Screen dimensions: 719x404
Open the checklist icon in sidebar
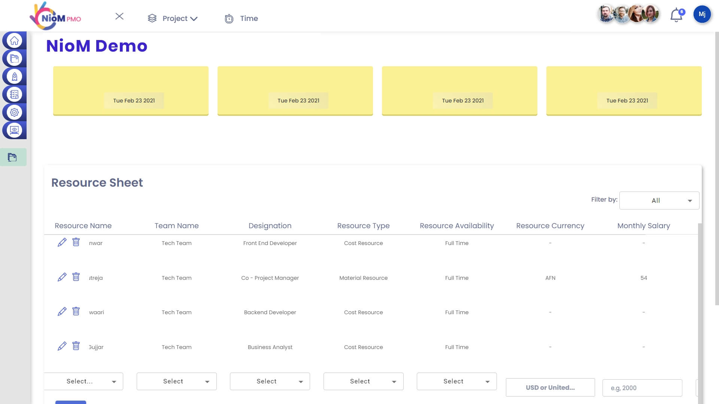[x=14, y=95]
